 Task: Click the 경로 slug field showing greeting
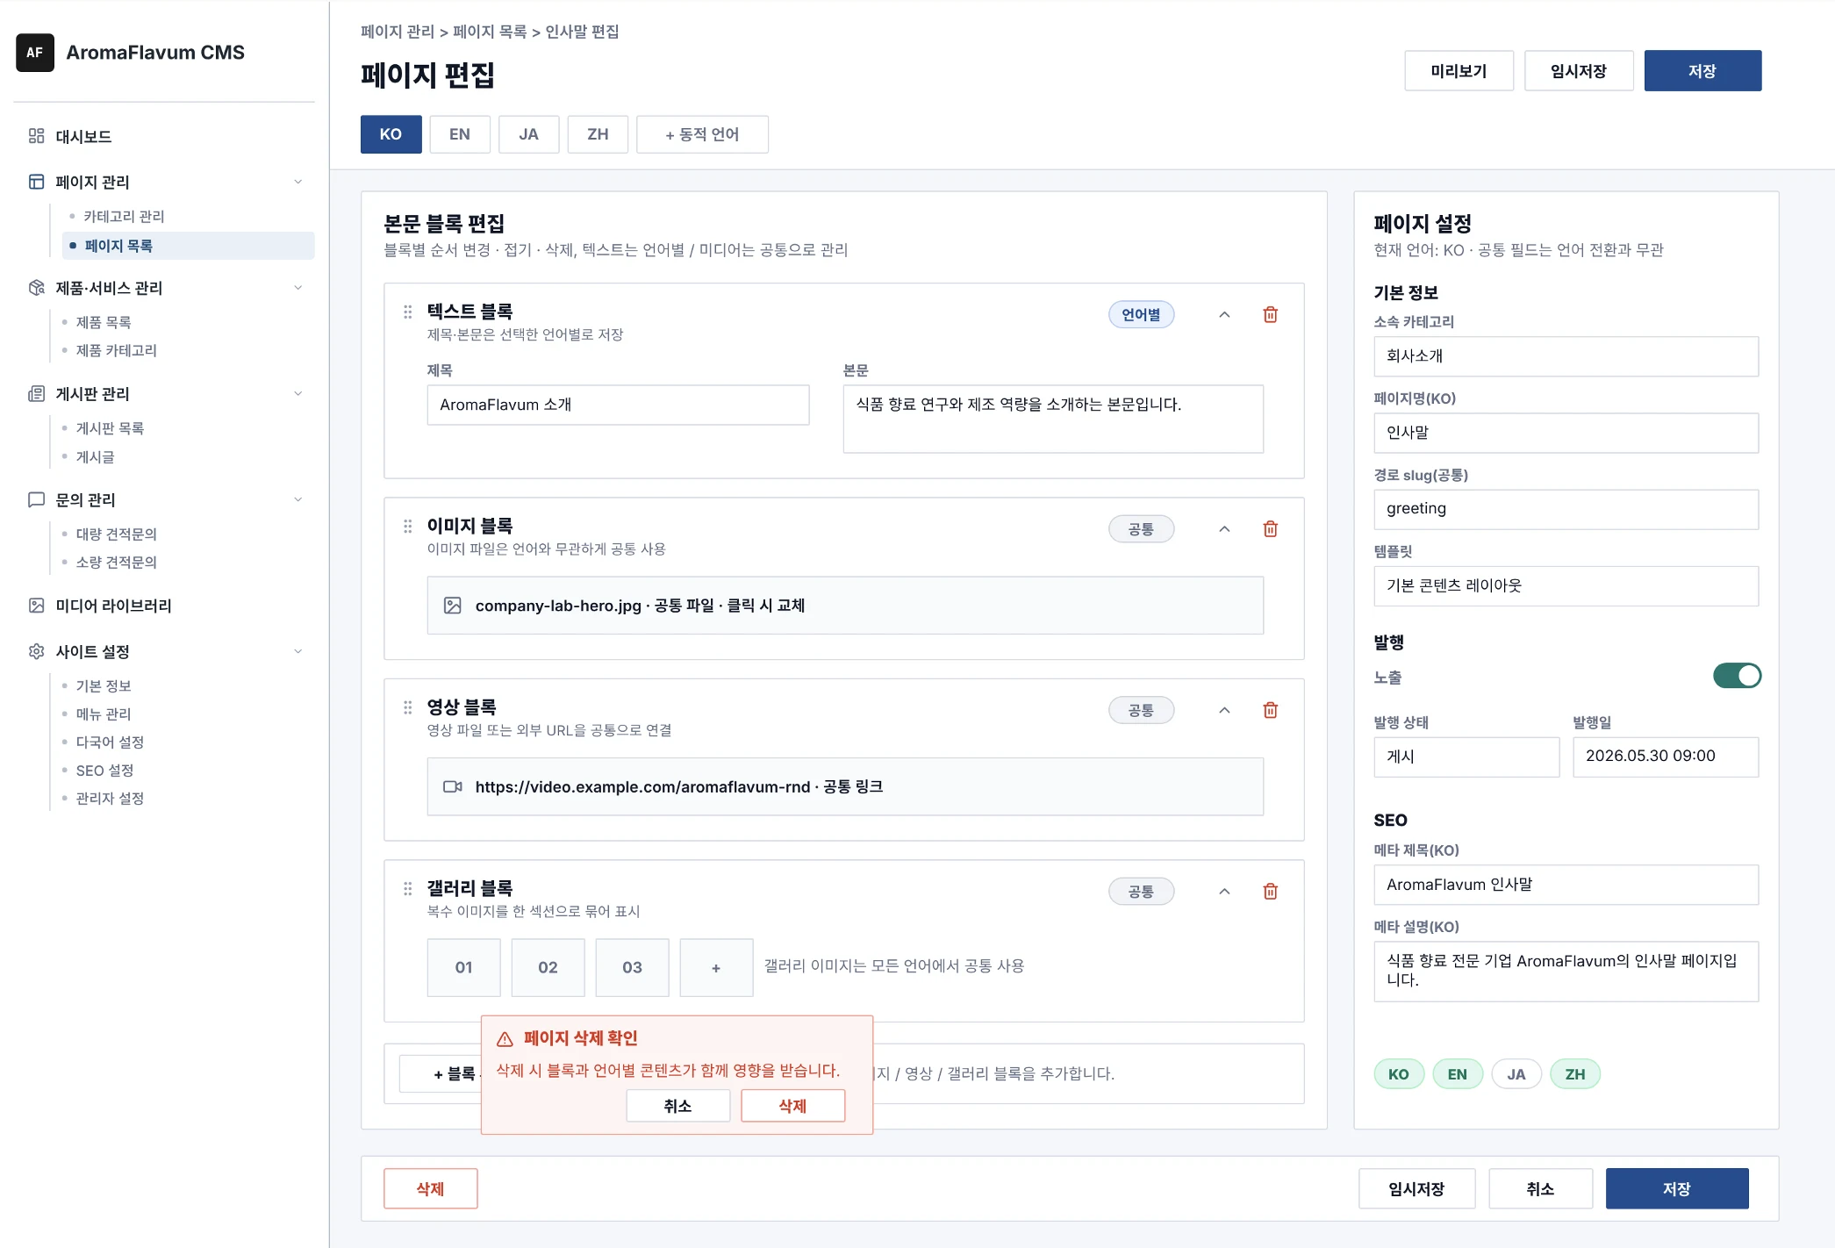(x=1566, y=509)
